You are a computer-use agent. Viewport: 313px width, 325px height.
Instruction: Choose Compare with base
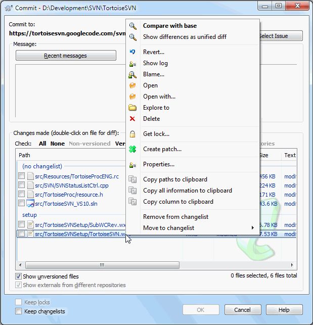(x=193, y=26)
